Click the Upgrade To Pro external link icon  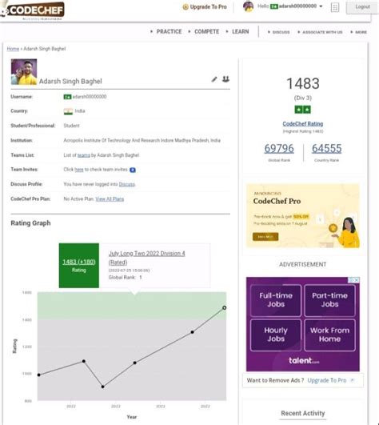pos(352,380)
